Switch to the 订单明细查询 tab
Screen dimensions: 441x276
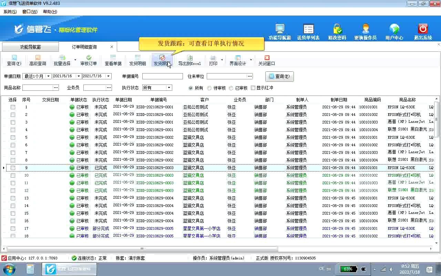point(84,47)
